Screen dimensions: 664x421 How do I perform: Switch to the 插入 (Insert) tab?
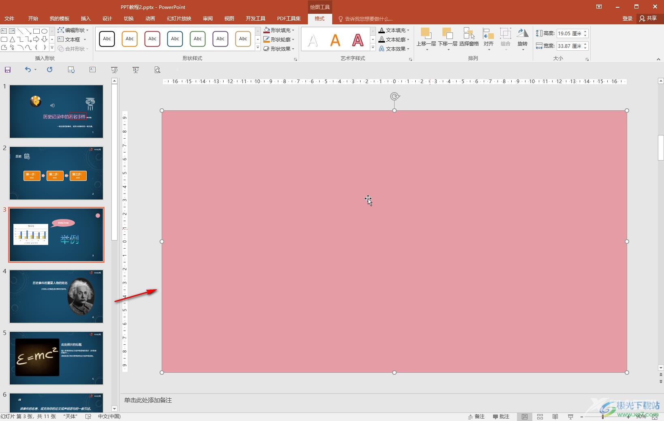point(85,19)
